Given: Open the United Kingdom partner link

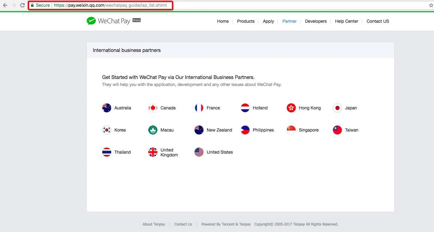Looking at the screenshot, I should (169, 152).
